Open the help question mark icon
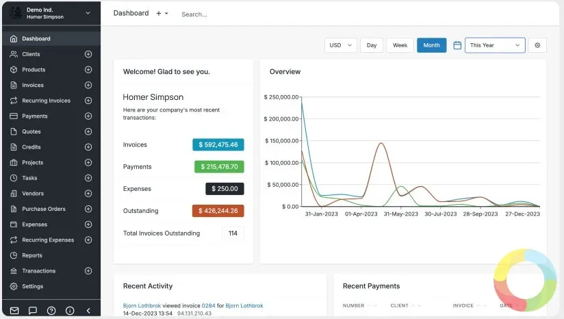The height and width of the screenshot is (319, 564). 51,311
